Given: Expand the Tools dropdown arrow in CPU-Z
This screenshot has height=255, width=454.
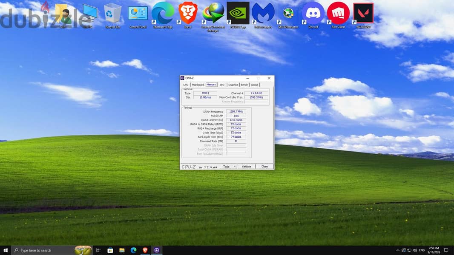Looking at the screenshot, I should [x=235, y=167].
